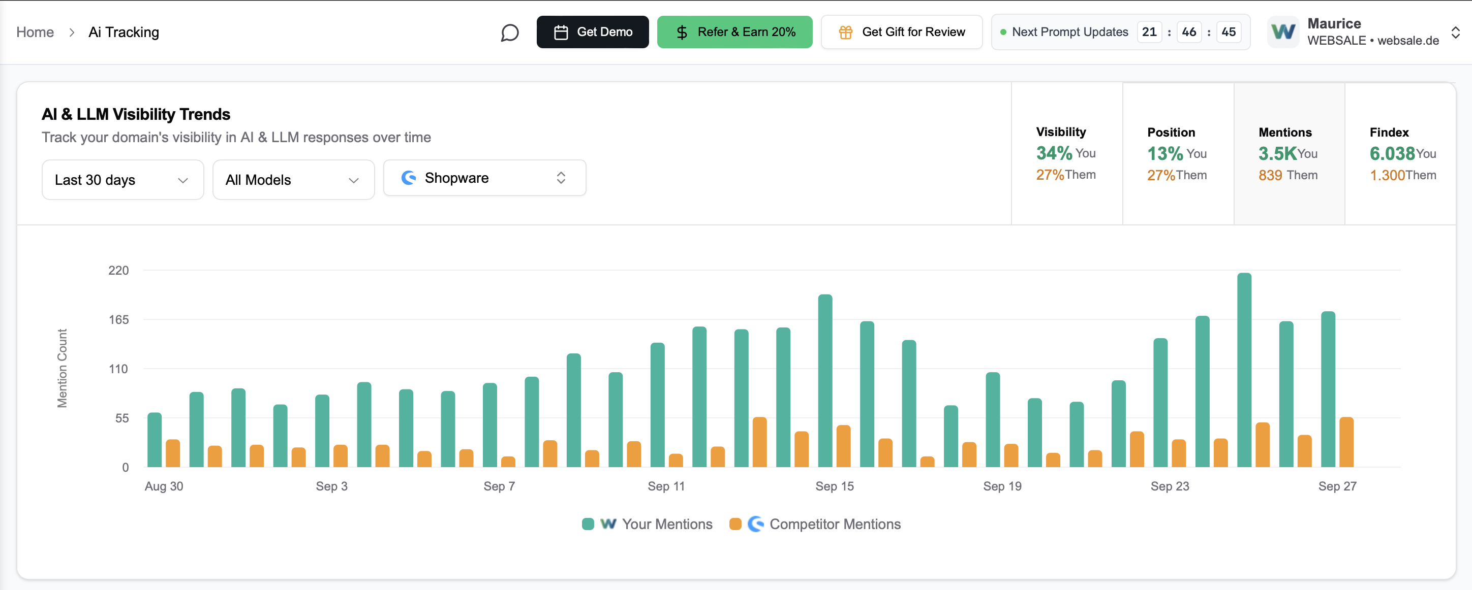
Task: Click the W logo in legend
Action: (x=608, y=524)
